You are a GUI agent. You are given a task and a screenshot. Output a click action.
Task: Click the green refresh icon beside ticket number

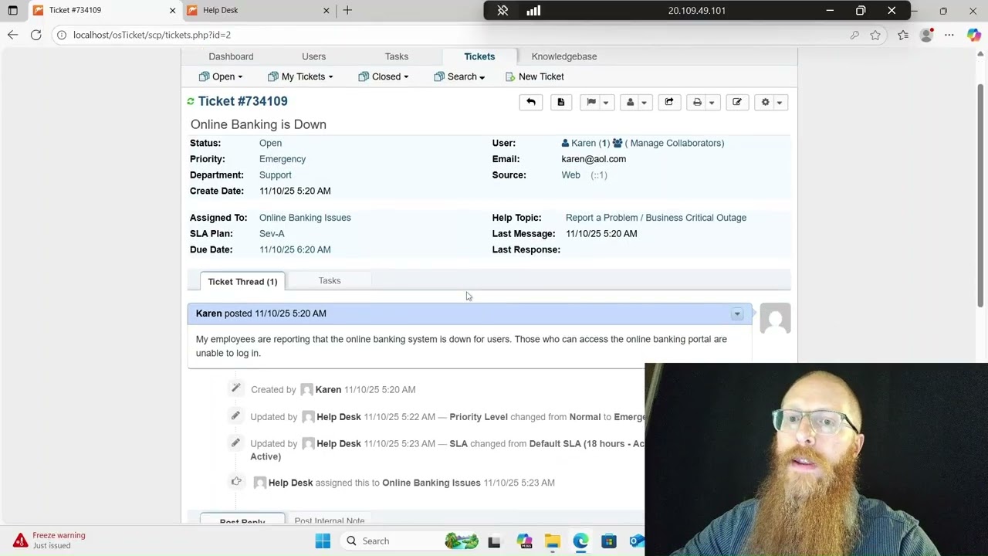click(x=191, y=101)
